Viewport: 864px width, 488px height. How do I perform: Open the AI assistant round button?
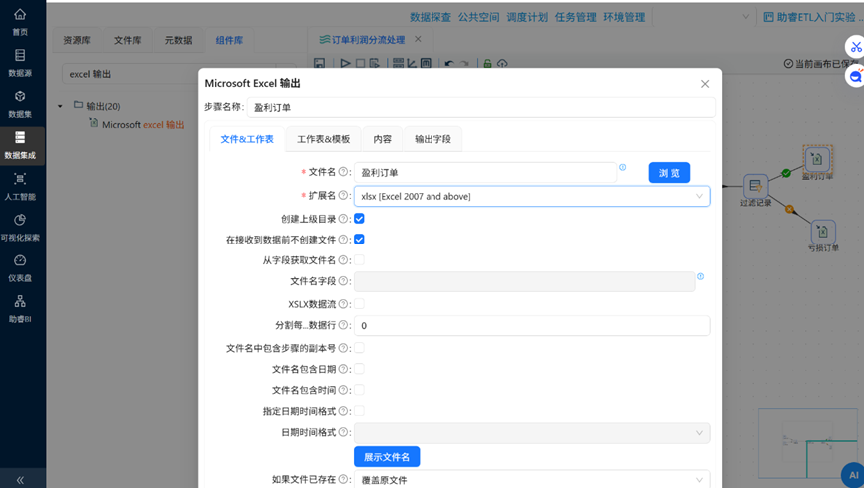pos(853,475)
